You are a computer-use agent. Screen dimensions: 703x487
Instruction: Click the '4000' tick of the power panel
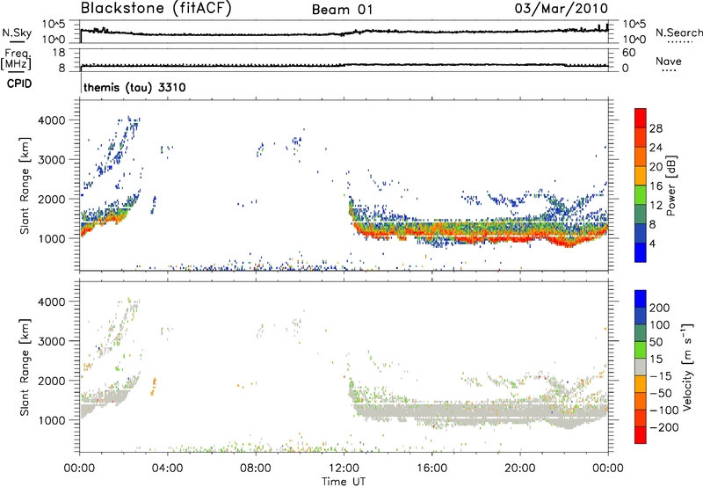(52, 120)
